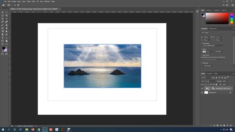Select the Gradient tool
The height and width of the screenshot is (132, 235).
click(x=3, y=31)
